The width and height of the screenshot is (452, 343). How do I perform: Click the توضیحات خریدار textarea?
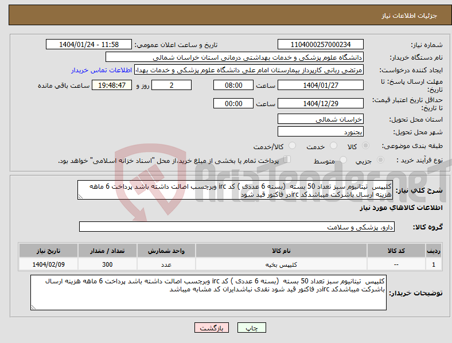(x=208, y=293)
